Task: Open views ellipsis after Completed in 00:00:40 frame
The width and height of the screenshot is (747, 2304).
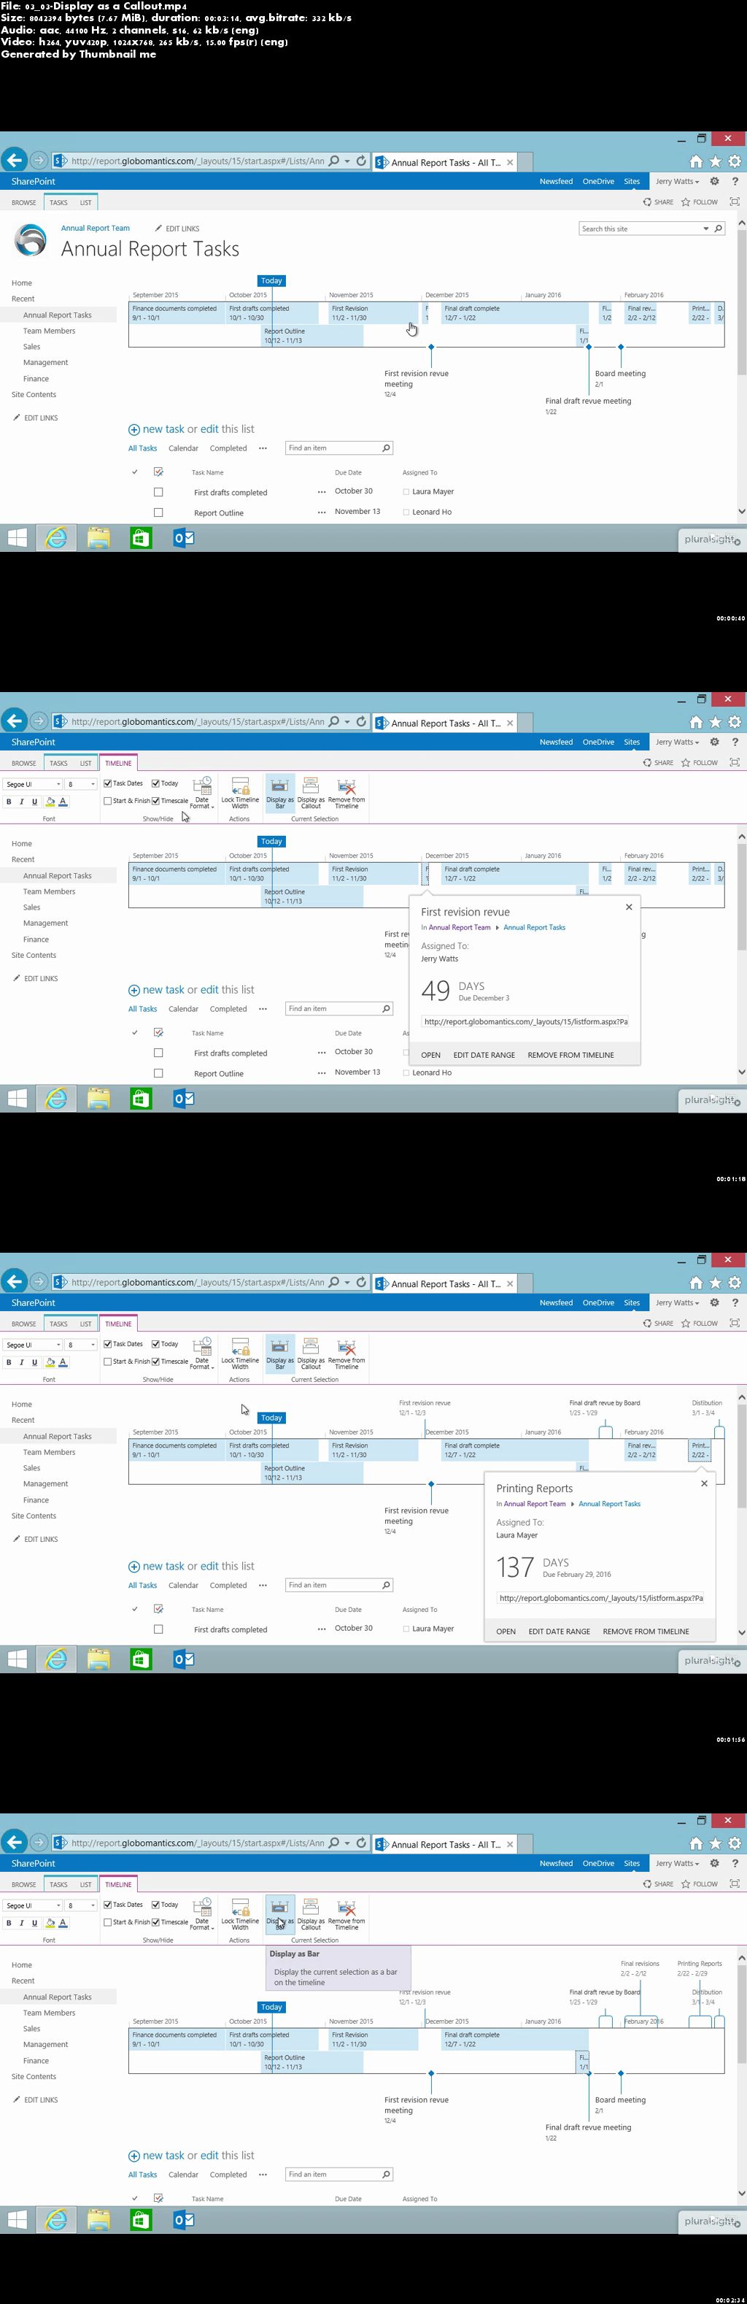Action: click(x=263, y=448)
